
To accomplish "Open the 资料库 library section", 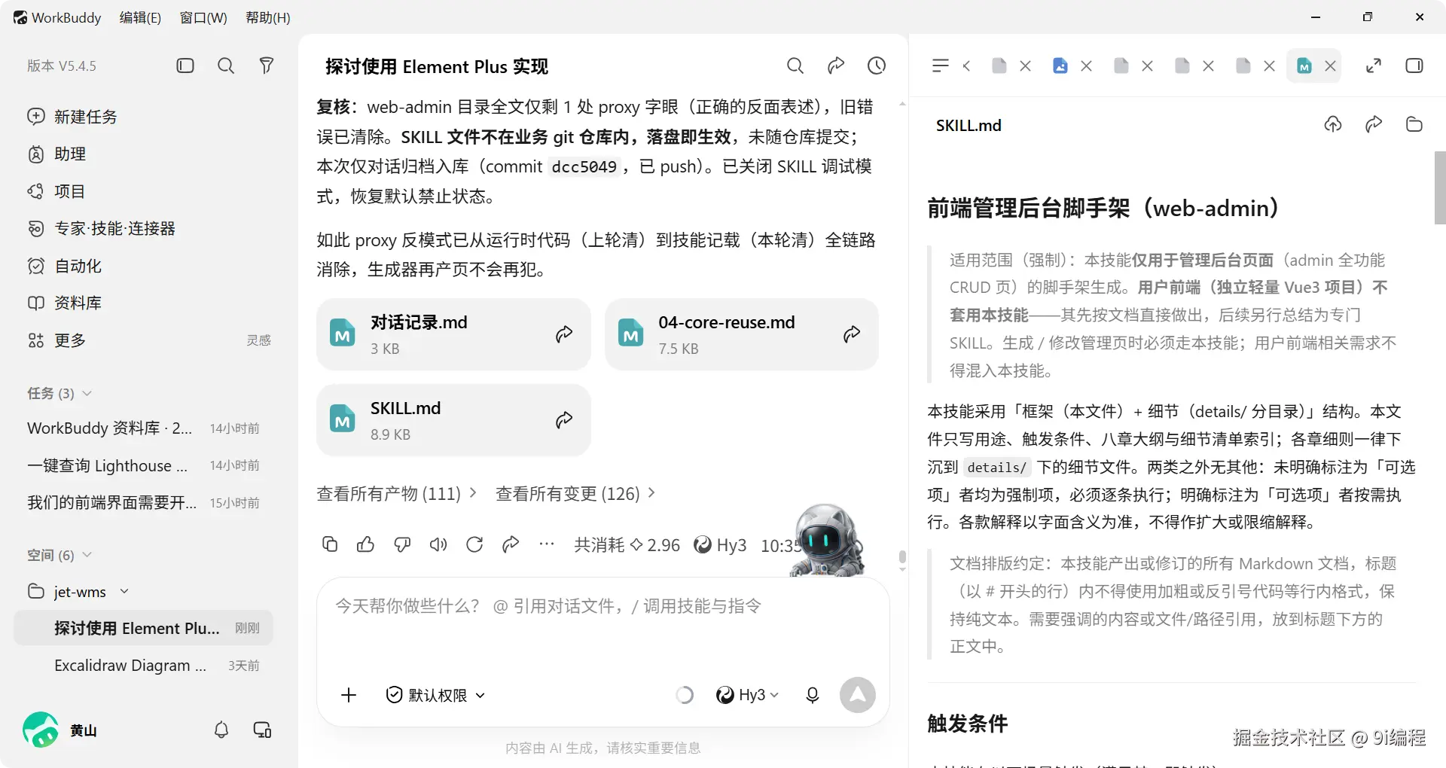I will click(64, 303).
